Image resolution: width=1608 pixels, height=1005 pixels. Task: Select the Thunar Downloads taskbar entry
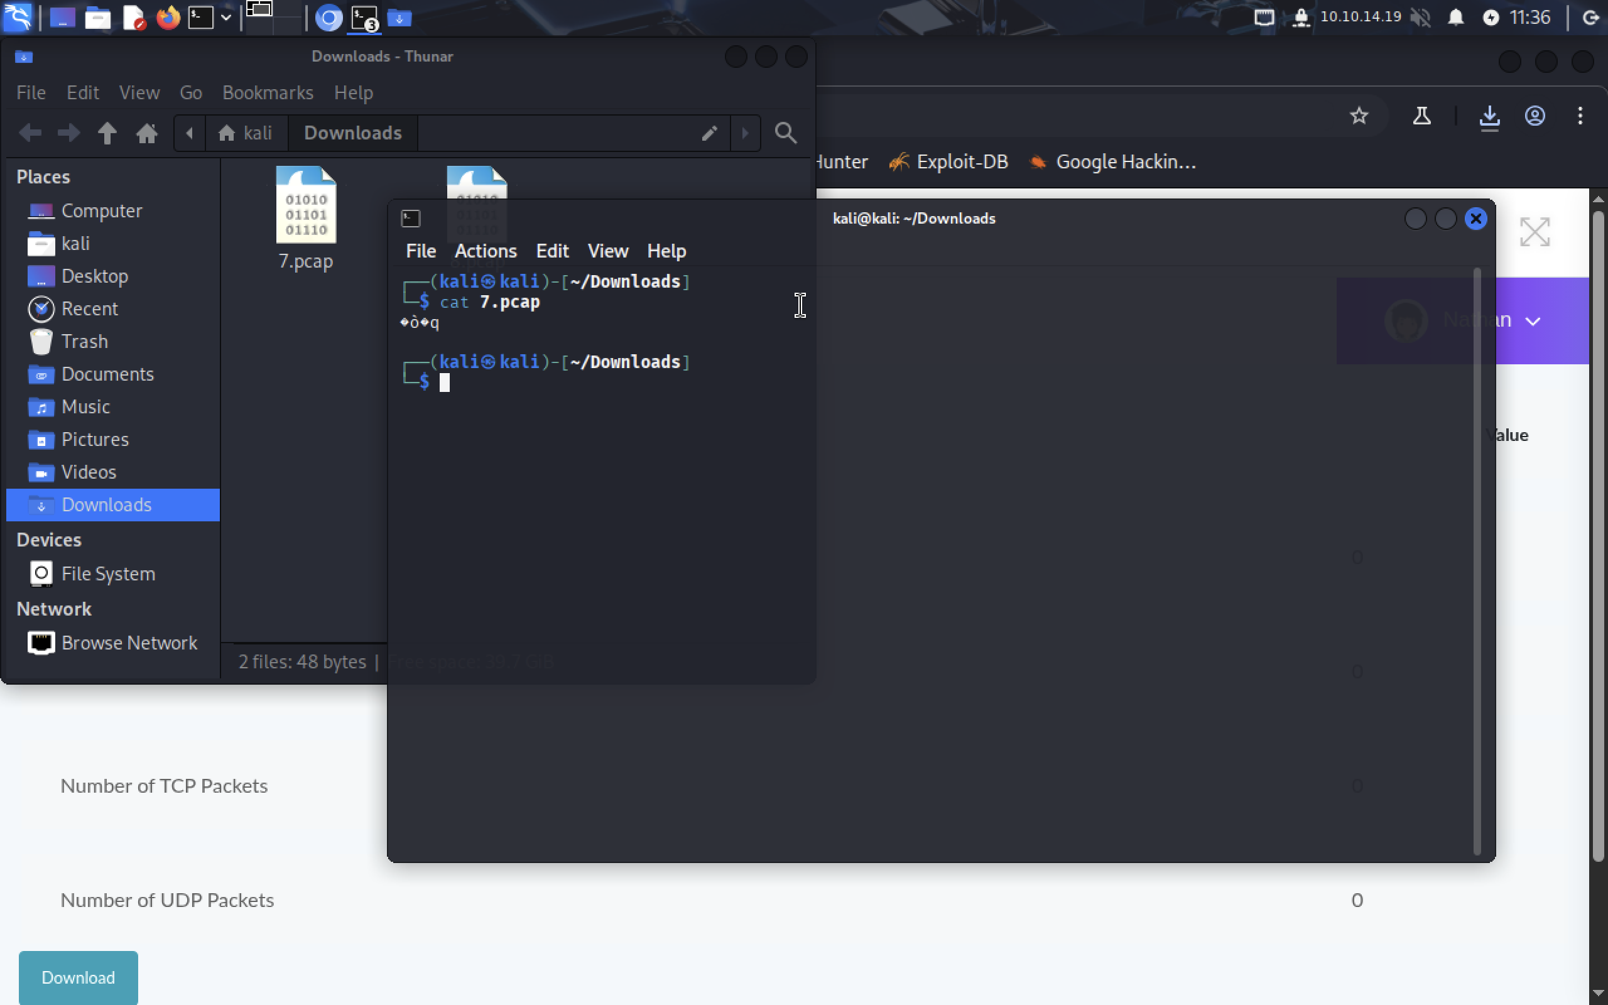[399, 18]
